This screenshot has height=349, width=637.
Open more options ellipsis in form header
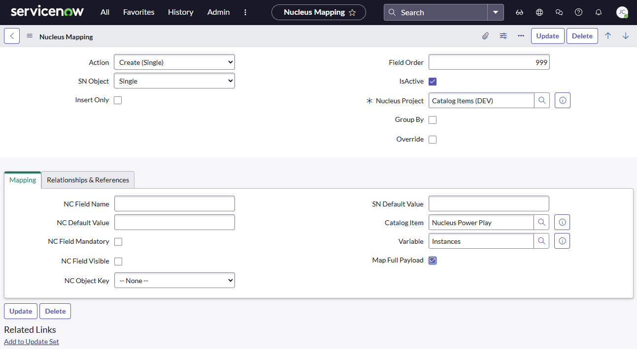pyautogui.click(x=521, y=36)
